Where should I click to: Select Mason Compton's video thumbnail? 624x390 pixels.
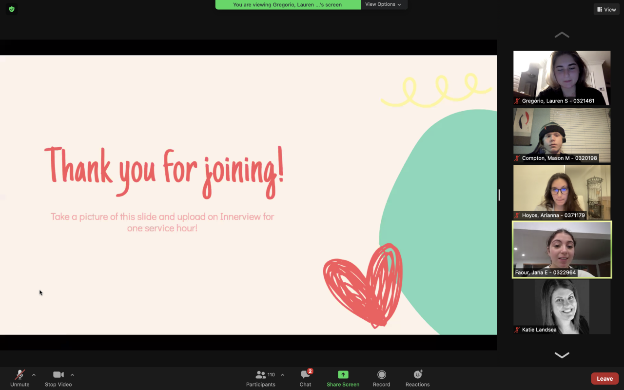(562, 135)
